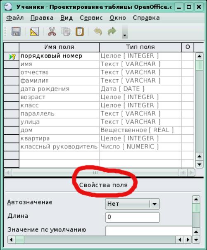Click the row header of the имя row
The width and height of the screenshot is (207, 250).
tap(11, 64)
